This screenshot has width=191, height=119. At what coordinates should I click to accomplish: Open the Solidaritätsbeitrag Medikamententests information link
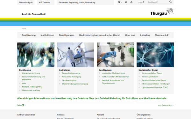point(92,98)
